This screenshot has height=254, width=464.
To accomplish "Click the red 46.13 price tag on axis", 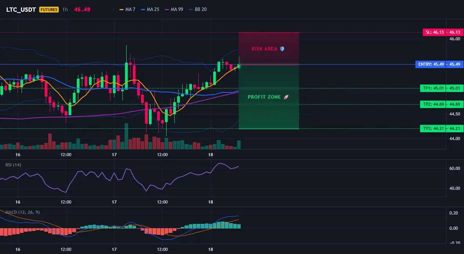I will point(455,32).
